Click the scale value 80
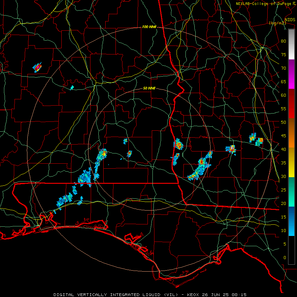The height and width of the screenshot is (297, 297). point(283,41)
